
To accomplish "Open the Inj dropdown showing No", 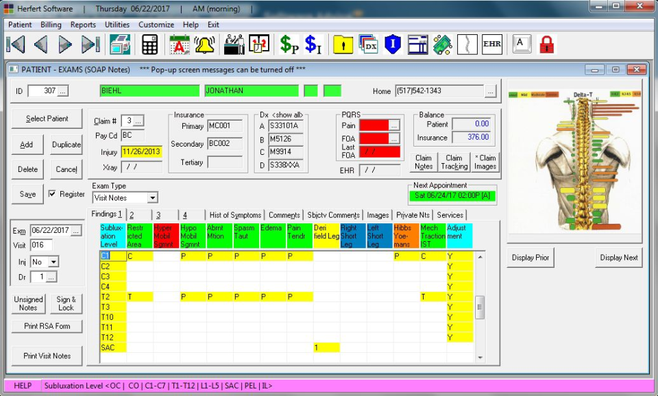I will click(x=54, y=262).
